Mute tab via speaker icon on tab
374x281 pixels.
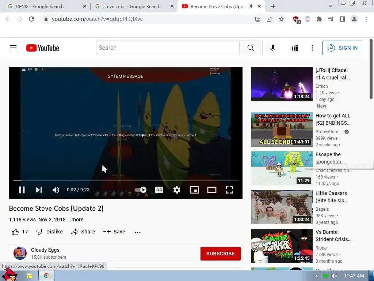pyautogui.click(x=251, y=6)
